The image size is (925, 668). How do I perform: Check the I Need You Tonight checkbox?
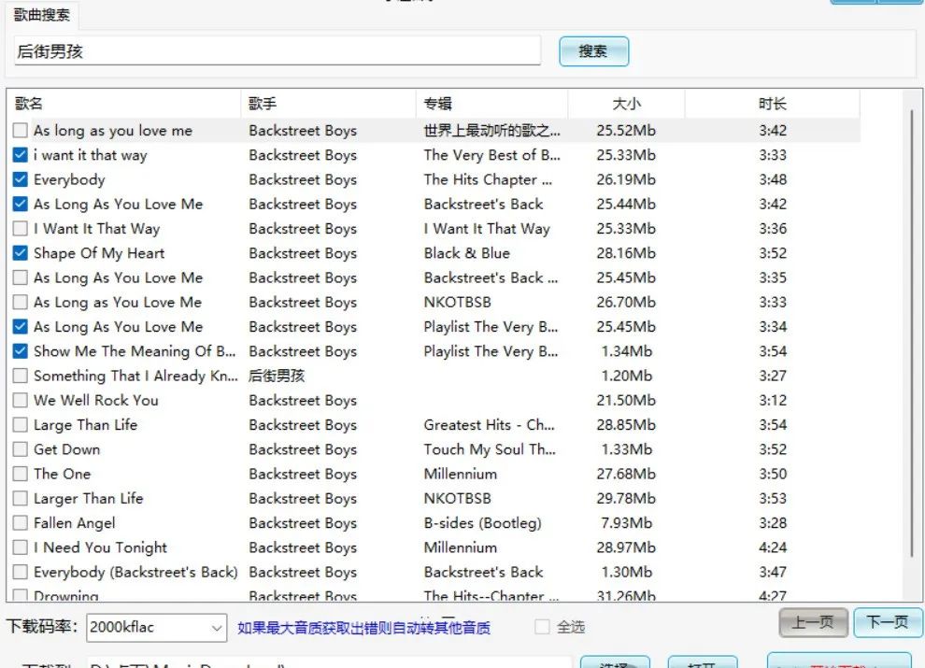click(x=20, y=547)
